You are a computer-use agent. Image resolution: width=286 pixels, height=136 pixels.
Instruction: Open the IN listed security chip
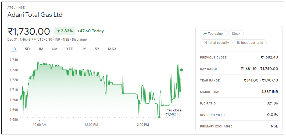(216, 43)
